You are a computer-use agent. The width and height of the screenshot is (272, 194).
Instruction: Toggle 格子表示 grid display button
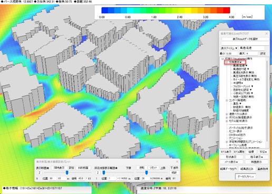pos(257,157)
